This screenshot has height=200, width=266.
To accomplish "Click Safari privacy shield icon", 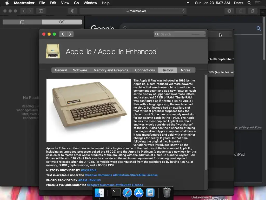I will tap(73, 11).
